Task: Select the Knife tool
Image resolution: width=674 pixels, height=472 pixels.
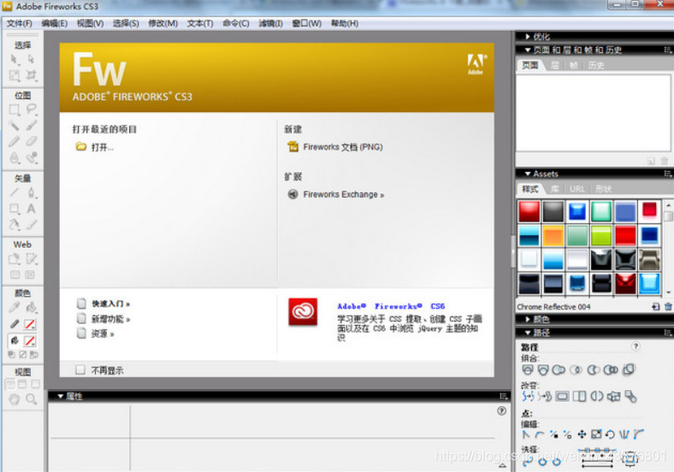Action: pyautogui.click(x=31, y=224)
